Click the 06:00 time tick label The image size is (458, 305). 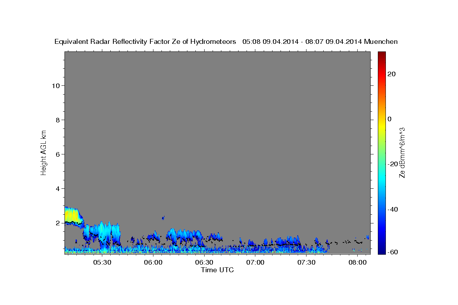(153, 263)
